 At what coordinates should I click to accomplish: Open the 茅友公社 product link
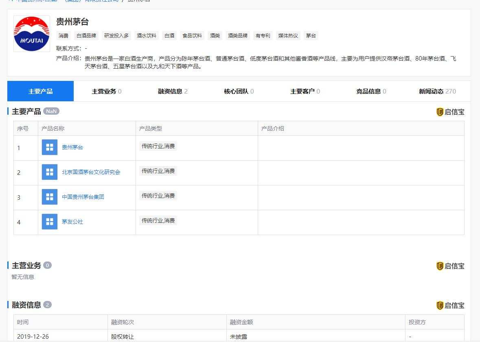click(x=72, y=222)
